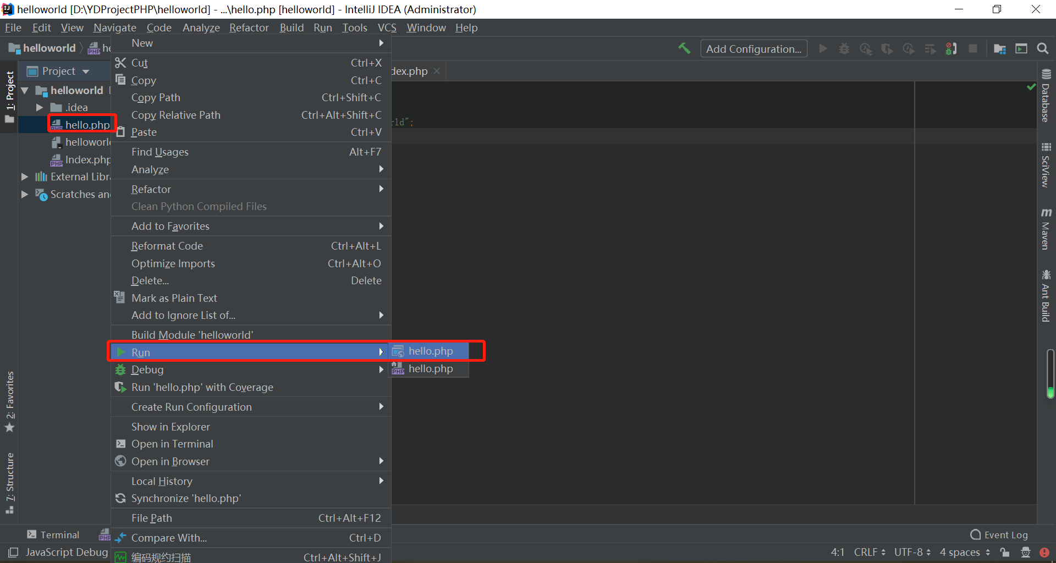Image resolution: width=1056 pixels, height=563 pixels.
Task: Collapse the helloworld project root
Action: pos(25,90)
